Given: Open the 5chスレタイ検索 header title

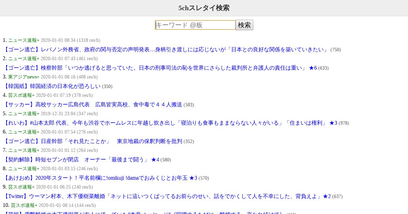Looking at the screenshot, I should 204,8.
